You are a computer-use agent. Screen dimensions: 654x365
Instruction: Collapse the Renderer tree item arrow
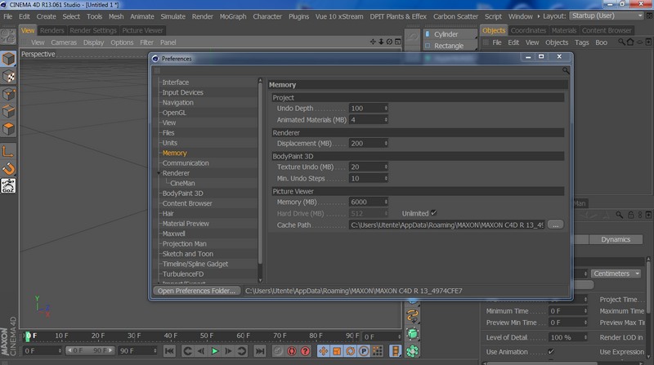coord(159,173)
